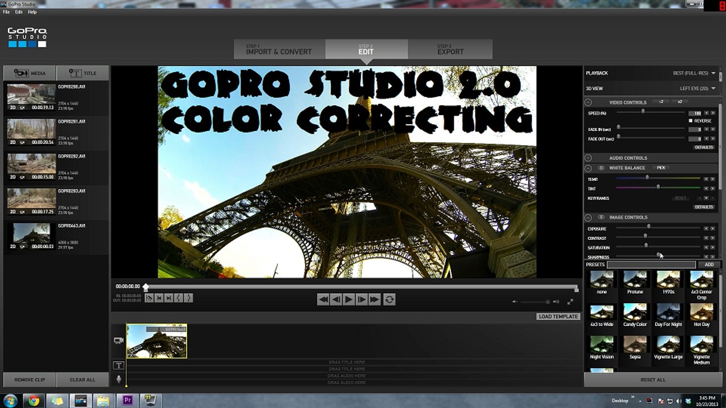Collapse the Image Controls section
Image resolution: width=726 pixels, height=408 pixels.
tap(588, 218)
